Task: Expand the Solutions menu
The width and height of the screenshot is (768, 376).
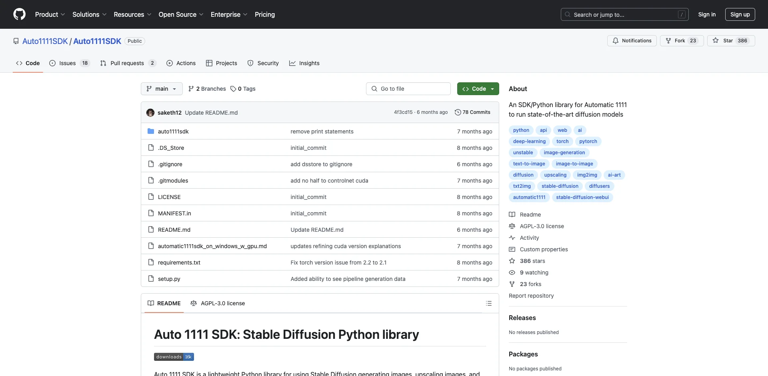Action: 89,14
